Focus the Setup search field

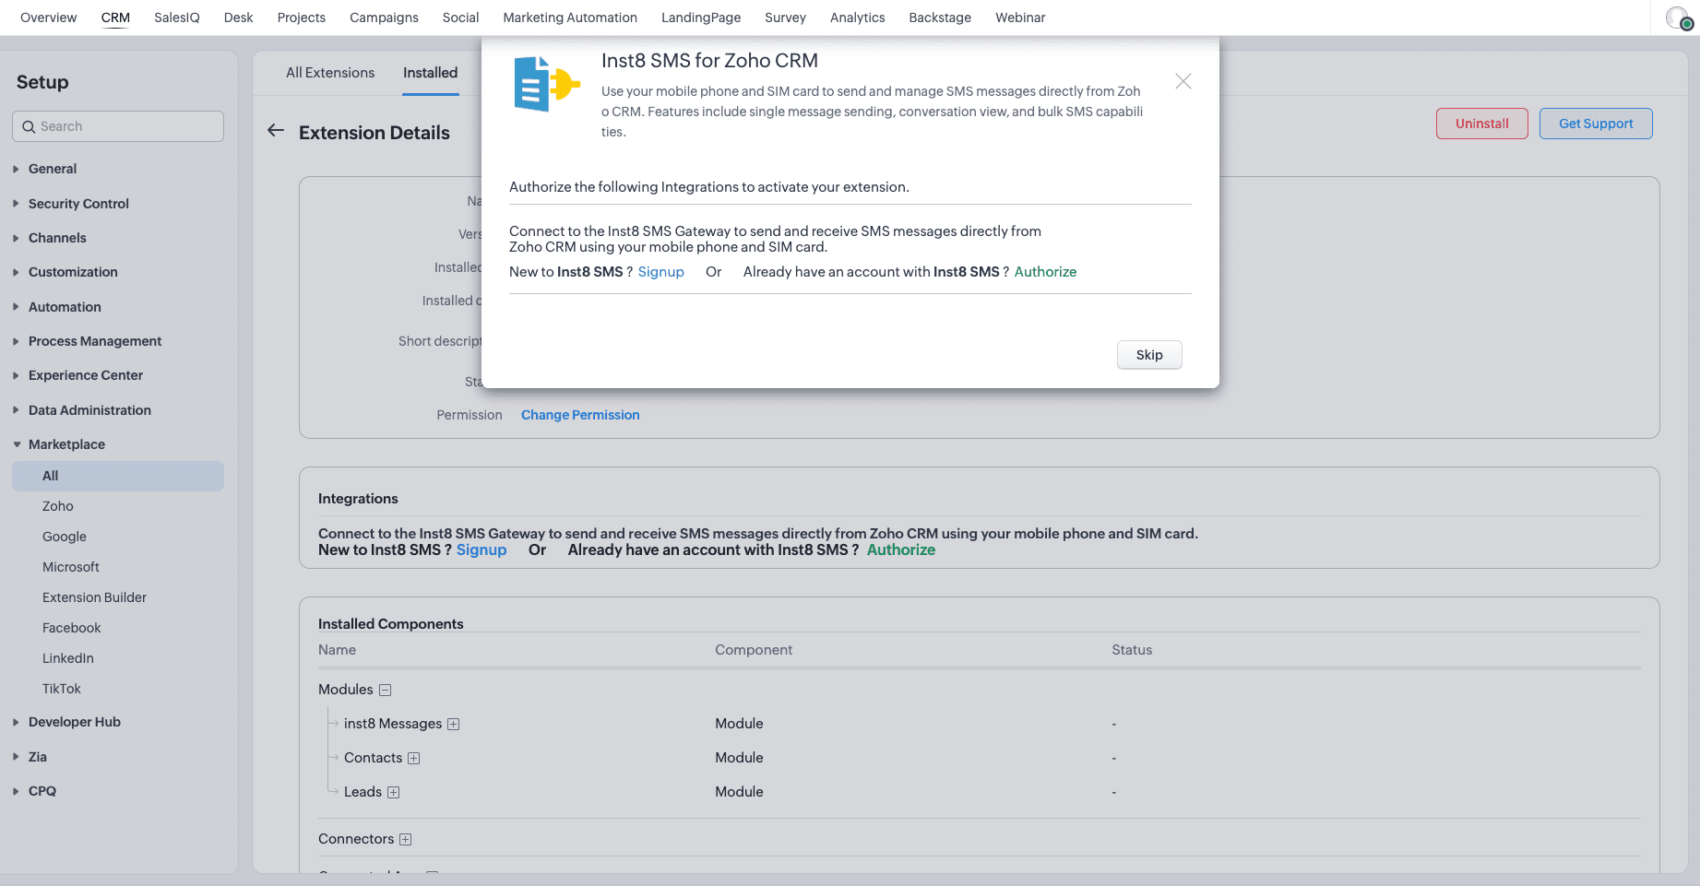click(x=118, y=126)
